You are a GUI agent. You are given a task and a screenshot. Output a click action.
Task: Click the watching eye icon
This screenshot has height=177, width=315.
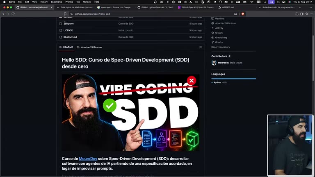[212, 38]
